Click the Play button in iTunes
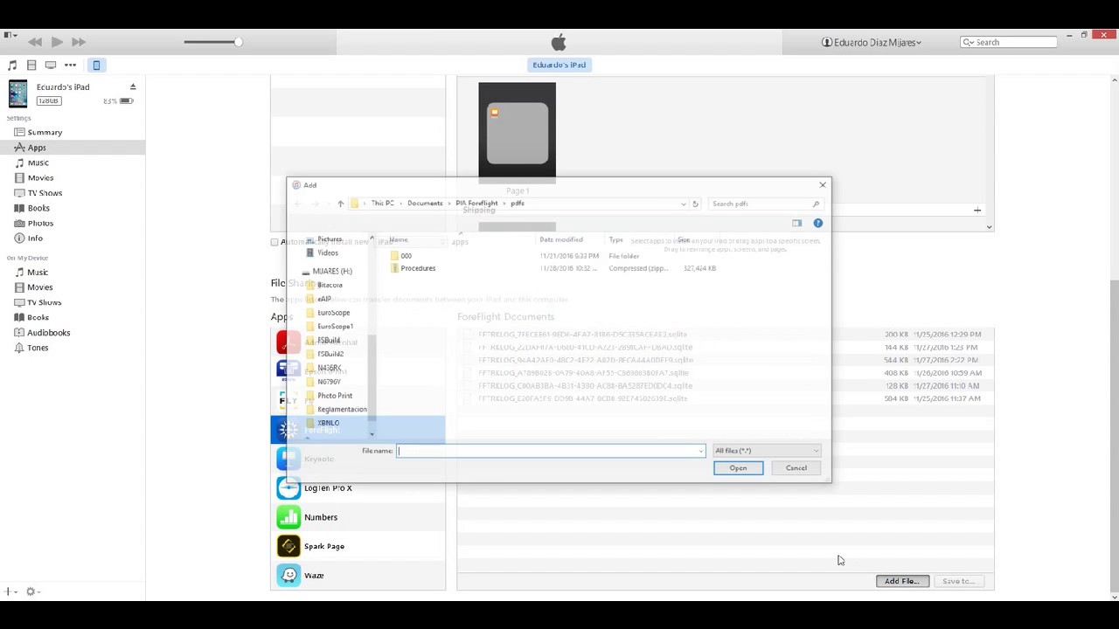This screenshot has width=1119, height=629. 57,42
